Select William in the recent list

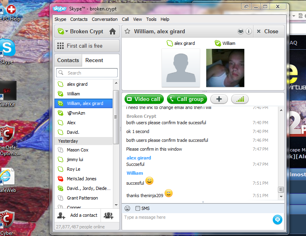click(84, 94)
